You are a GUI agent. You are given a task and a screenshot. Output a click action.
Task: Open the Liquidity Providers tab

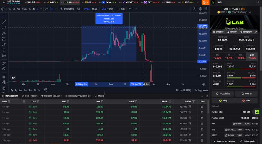(78, 96)
